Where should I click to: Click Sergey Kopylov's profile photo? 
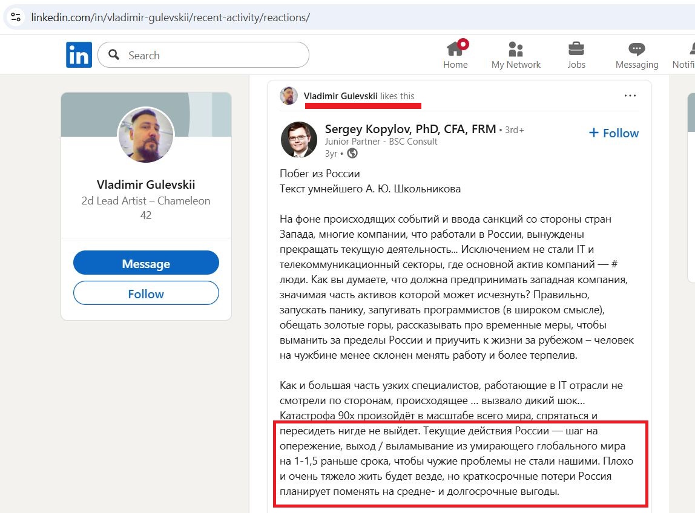(x=298, y=139)
